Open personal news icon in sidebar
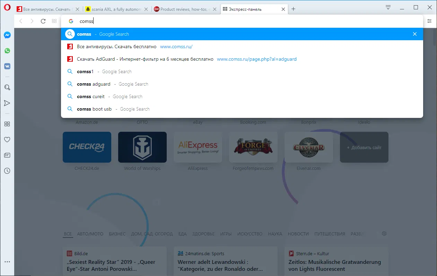This screenshot has width=437, height=276. coord(7,155)
